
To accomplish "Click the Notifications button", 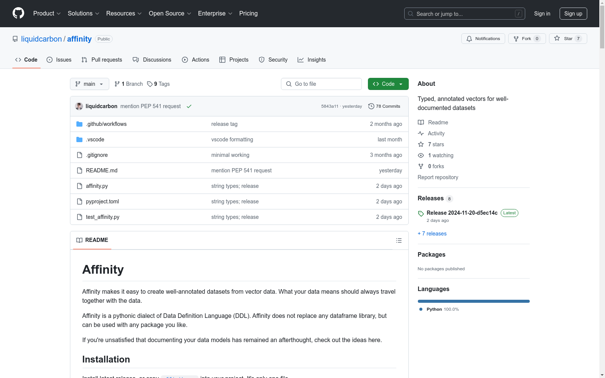I will tap(483, 39).
